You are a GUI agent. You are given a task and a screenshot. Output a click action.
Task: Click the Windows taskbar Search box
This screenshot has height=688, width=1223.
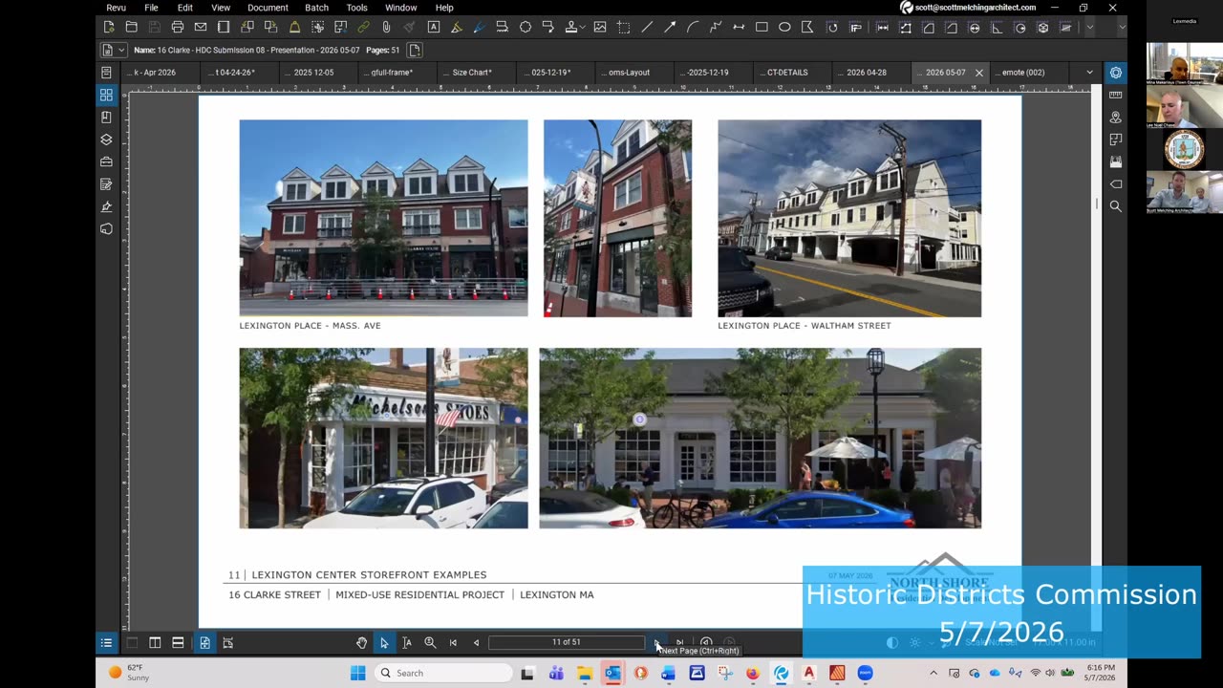pos(444,673)
